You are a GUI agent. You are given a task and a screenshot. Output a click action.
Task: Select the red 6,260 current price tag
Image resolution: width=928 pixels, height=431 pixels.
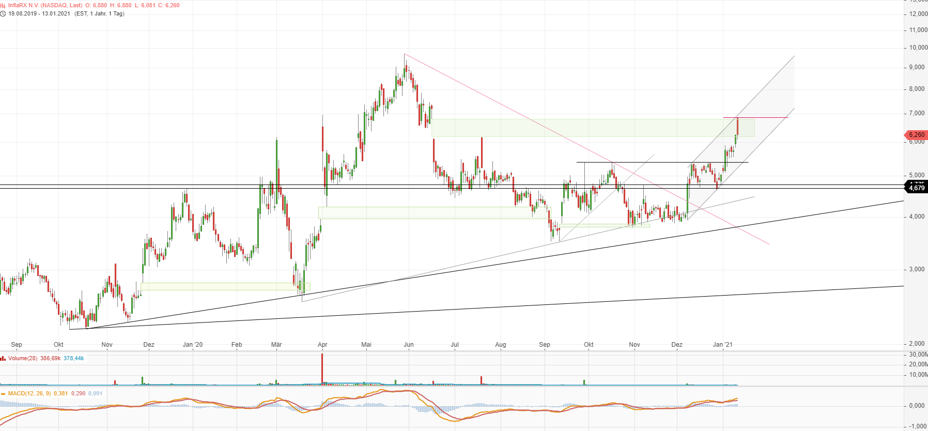pos(916,135)
